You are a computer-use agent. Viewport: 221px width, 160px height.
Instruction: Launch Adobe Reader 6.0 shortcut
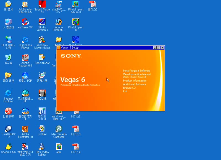(x=25, y=57)
